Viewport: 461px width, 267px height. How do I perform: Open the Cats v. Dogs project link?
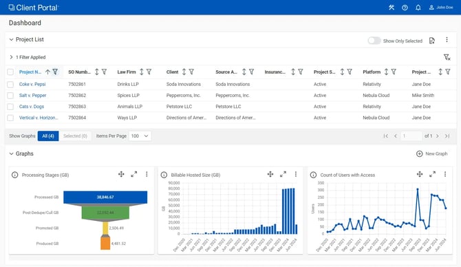pos(32,107)
